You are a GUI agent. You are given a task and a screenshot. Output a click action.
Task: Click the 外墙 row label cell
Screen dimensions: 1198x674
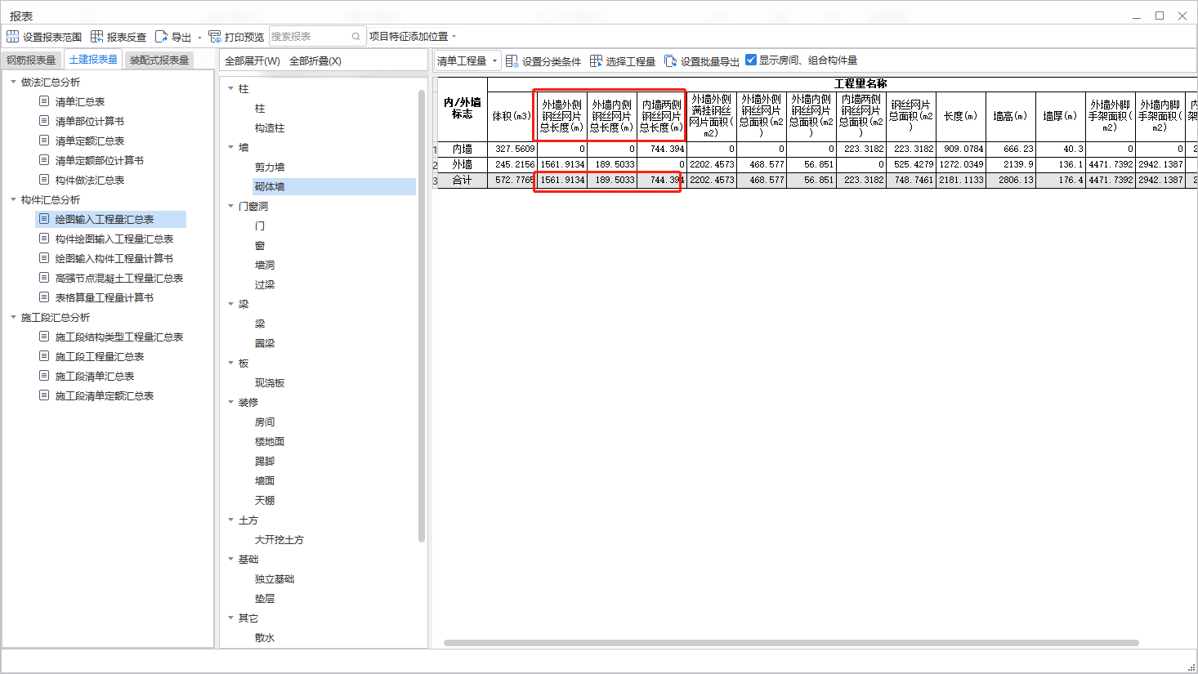(x=463, y=164)
